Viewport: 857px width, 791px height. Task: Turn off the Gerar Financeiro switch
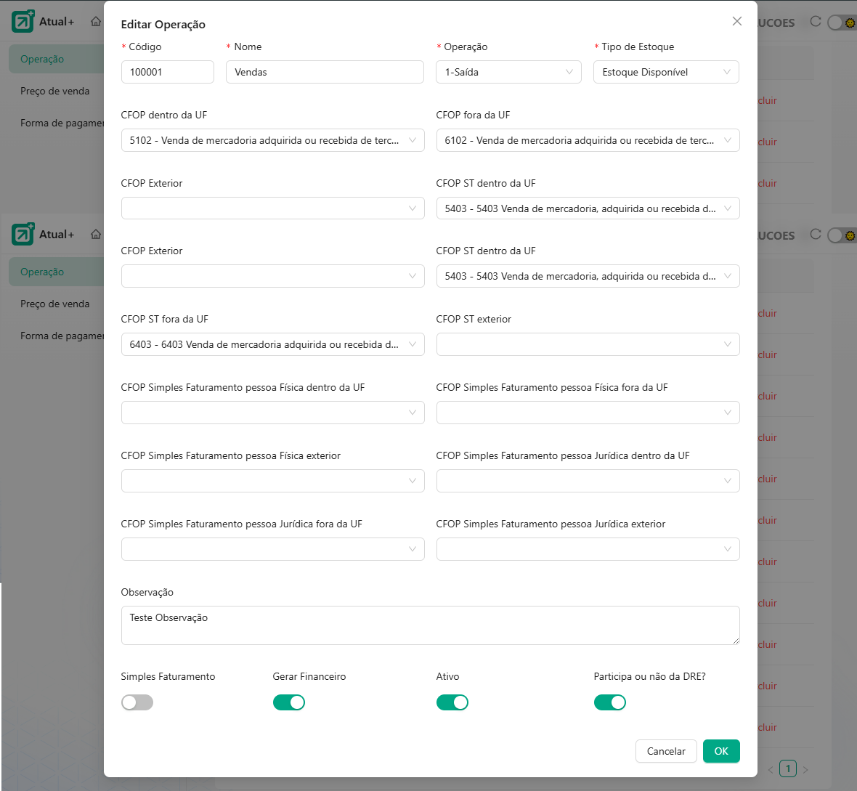click(289, 702)
